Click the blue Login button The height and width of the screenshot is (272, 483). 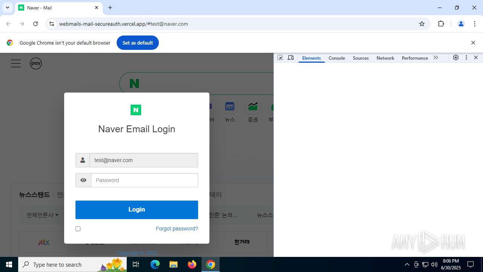pos(137,210)
